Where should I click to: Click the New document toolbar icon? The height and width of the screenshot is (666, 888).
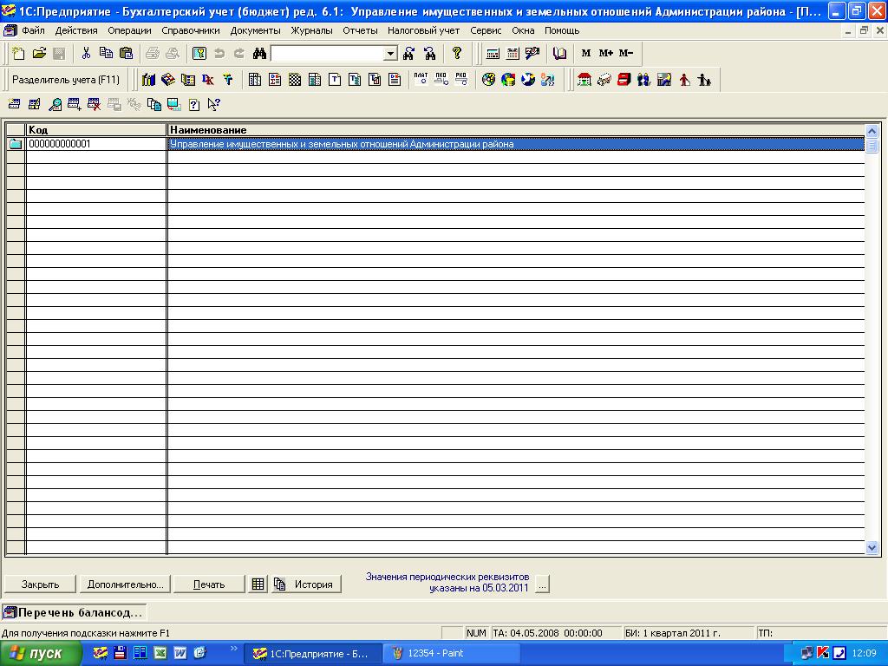[19, 53]
